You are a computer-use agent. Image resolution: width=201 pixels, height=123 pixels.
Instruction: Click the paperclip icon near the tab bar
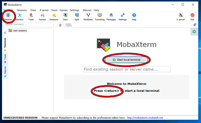195,25
